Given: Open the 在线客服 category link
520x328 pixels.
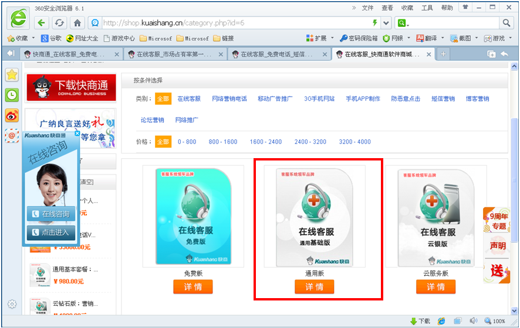Looking at the screenshot, I should (189, 99).
